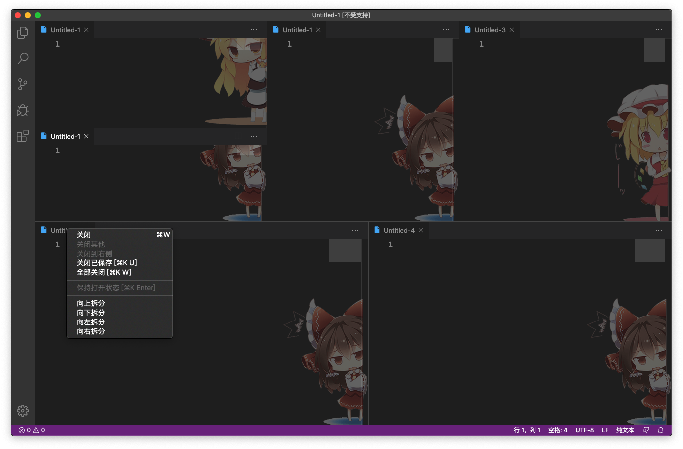Choose 向下拆分 in the context menu
Image resolution: width=683 pixels, height=449 pixels.
tap(120, 313)
